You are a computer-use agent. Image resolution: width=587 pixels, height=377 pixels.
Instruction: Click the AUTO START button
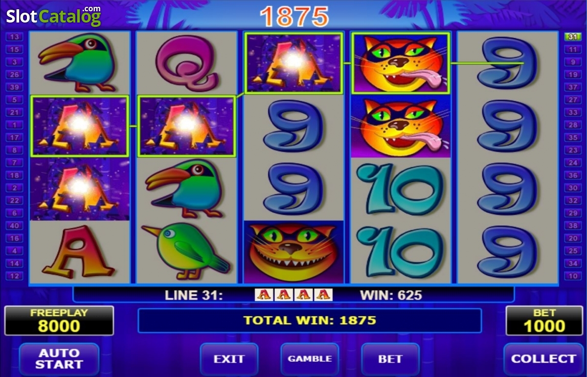coord(59,359)
